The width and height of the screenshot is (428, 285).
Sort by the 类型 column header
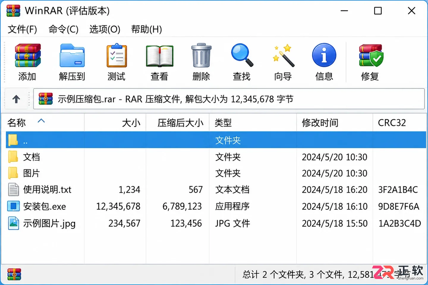coord(253,122)
